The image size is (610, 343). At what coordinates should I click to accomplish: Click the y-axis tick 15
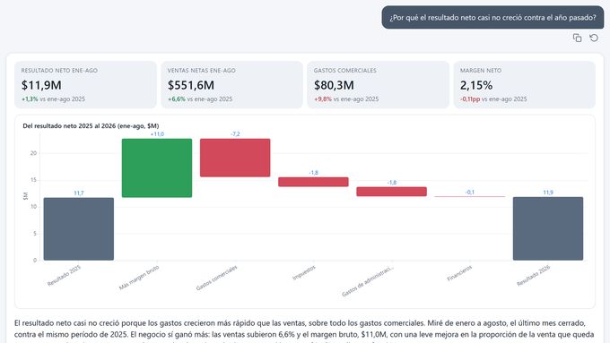(x=33, y=180)
